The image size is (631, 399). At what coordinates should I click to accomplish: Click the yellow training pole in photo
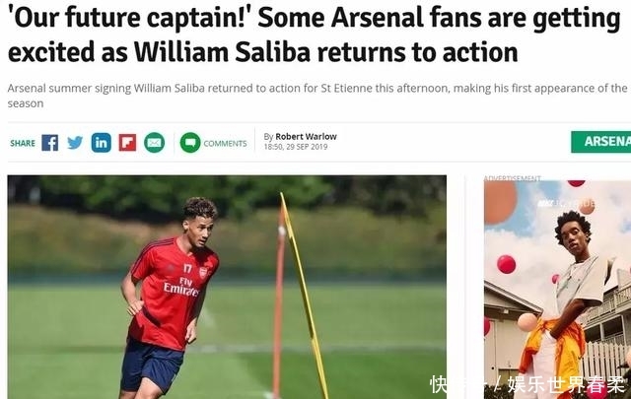pyautogui.click(x=305, y=296)
